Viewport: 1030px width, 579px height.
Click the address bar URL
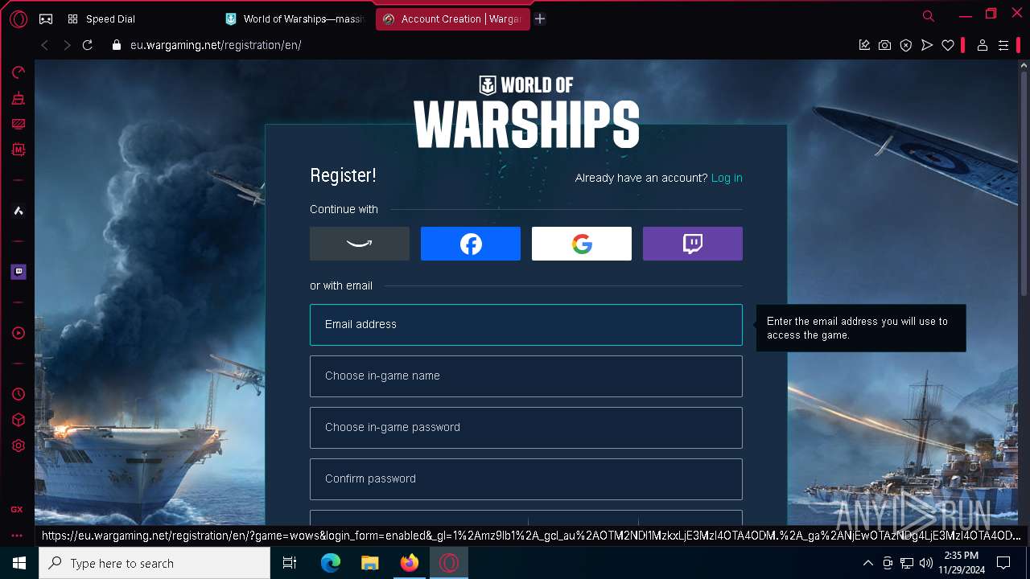[x=216, y=45]
